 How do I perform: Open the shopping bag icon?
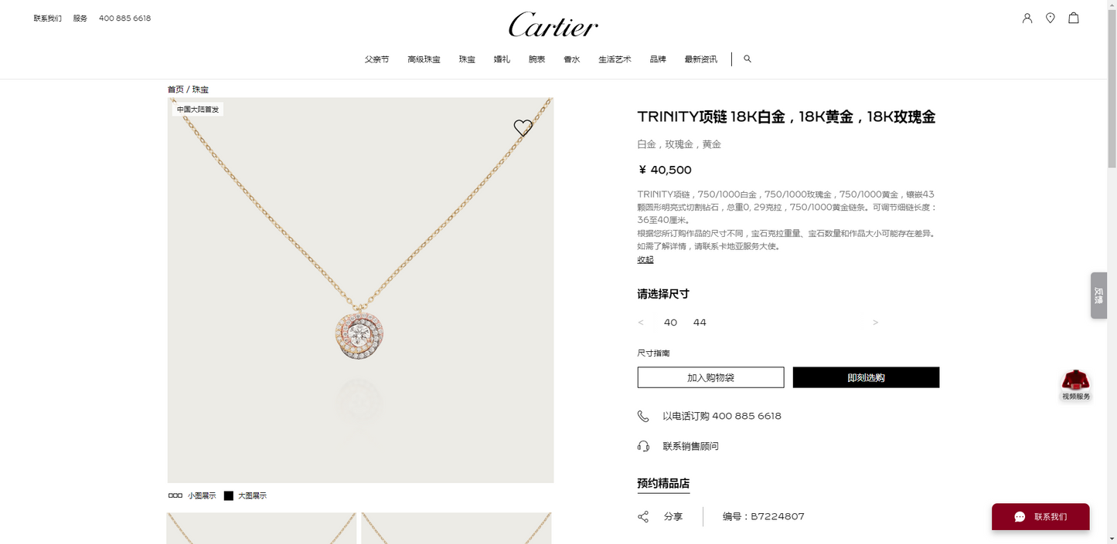coord(1074,18)
